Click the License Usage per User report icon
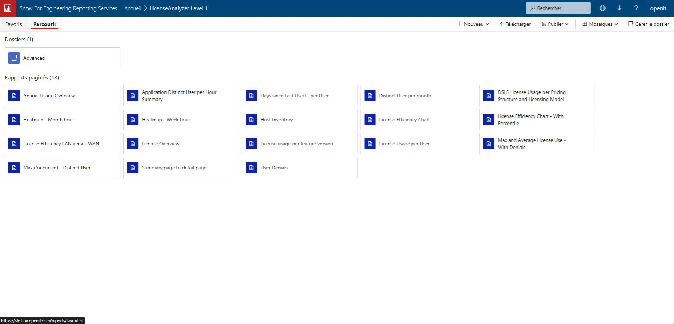 click(x=370, y=144)
